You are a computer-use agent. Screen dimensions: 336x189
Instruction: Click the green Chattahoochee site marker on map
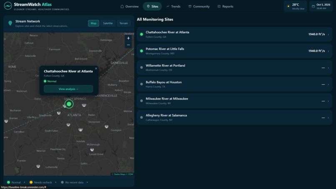pos(69,104)
